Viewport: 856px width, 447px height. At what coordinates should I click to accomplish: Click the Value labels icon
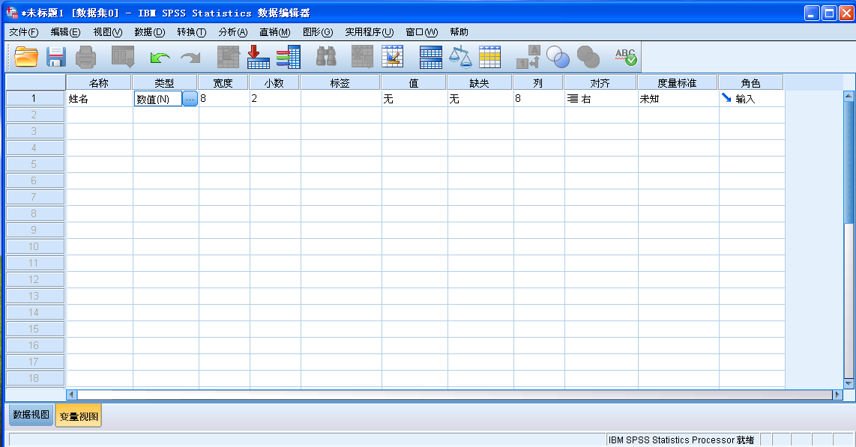click(x=528, y=57)
